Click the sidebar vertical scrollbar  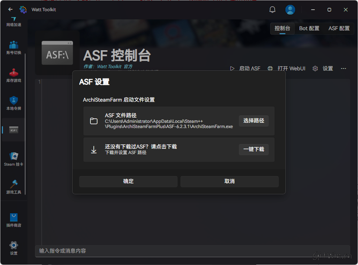25,124
